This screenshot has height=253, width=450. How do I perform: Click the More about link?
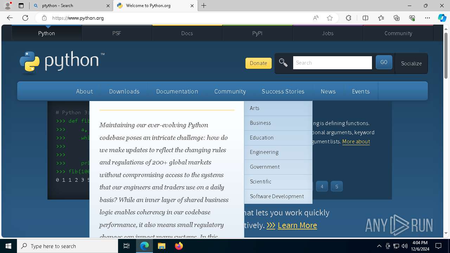click(x=356, y=141)
